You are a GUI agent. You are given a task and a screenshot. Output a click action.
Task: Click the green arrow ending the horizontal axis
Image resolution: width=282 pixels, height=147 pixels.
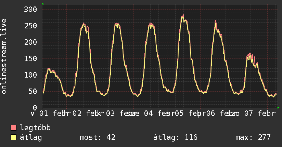tap(278, 108)
